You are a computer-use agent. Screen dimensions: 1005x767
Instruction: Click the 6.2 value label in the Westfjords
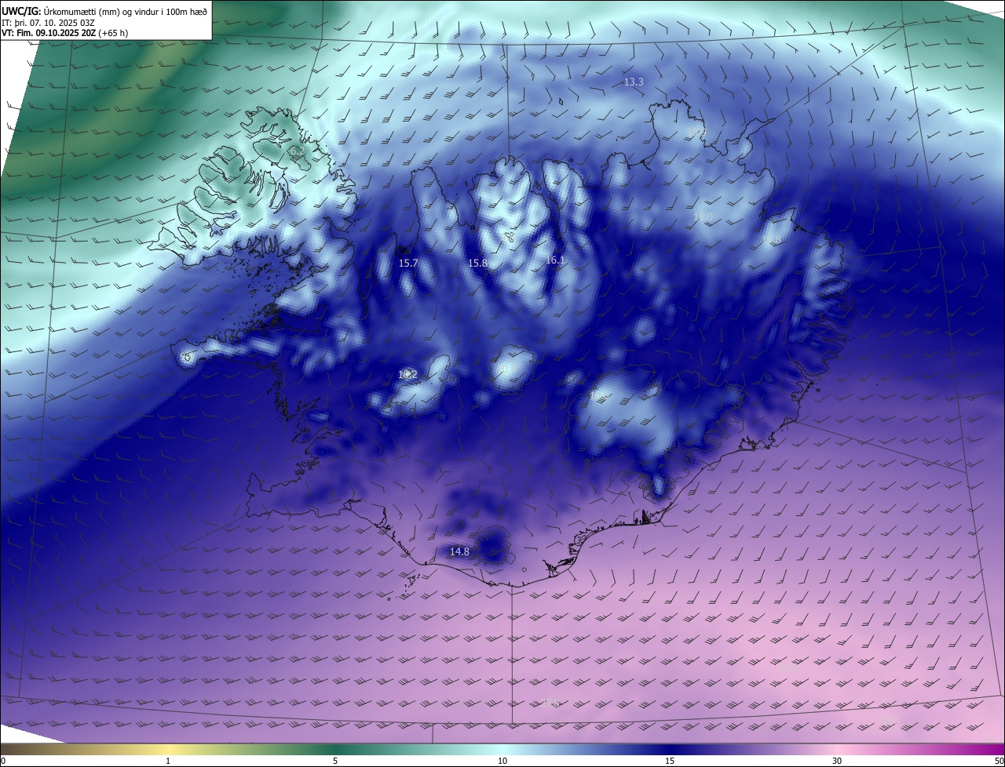pos(296,151)
